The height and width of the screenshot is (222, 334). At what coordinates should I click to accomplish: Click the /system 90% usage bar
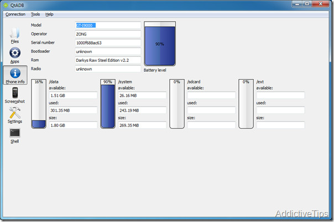pyautogui.click(x=108, y=104)
